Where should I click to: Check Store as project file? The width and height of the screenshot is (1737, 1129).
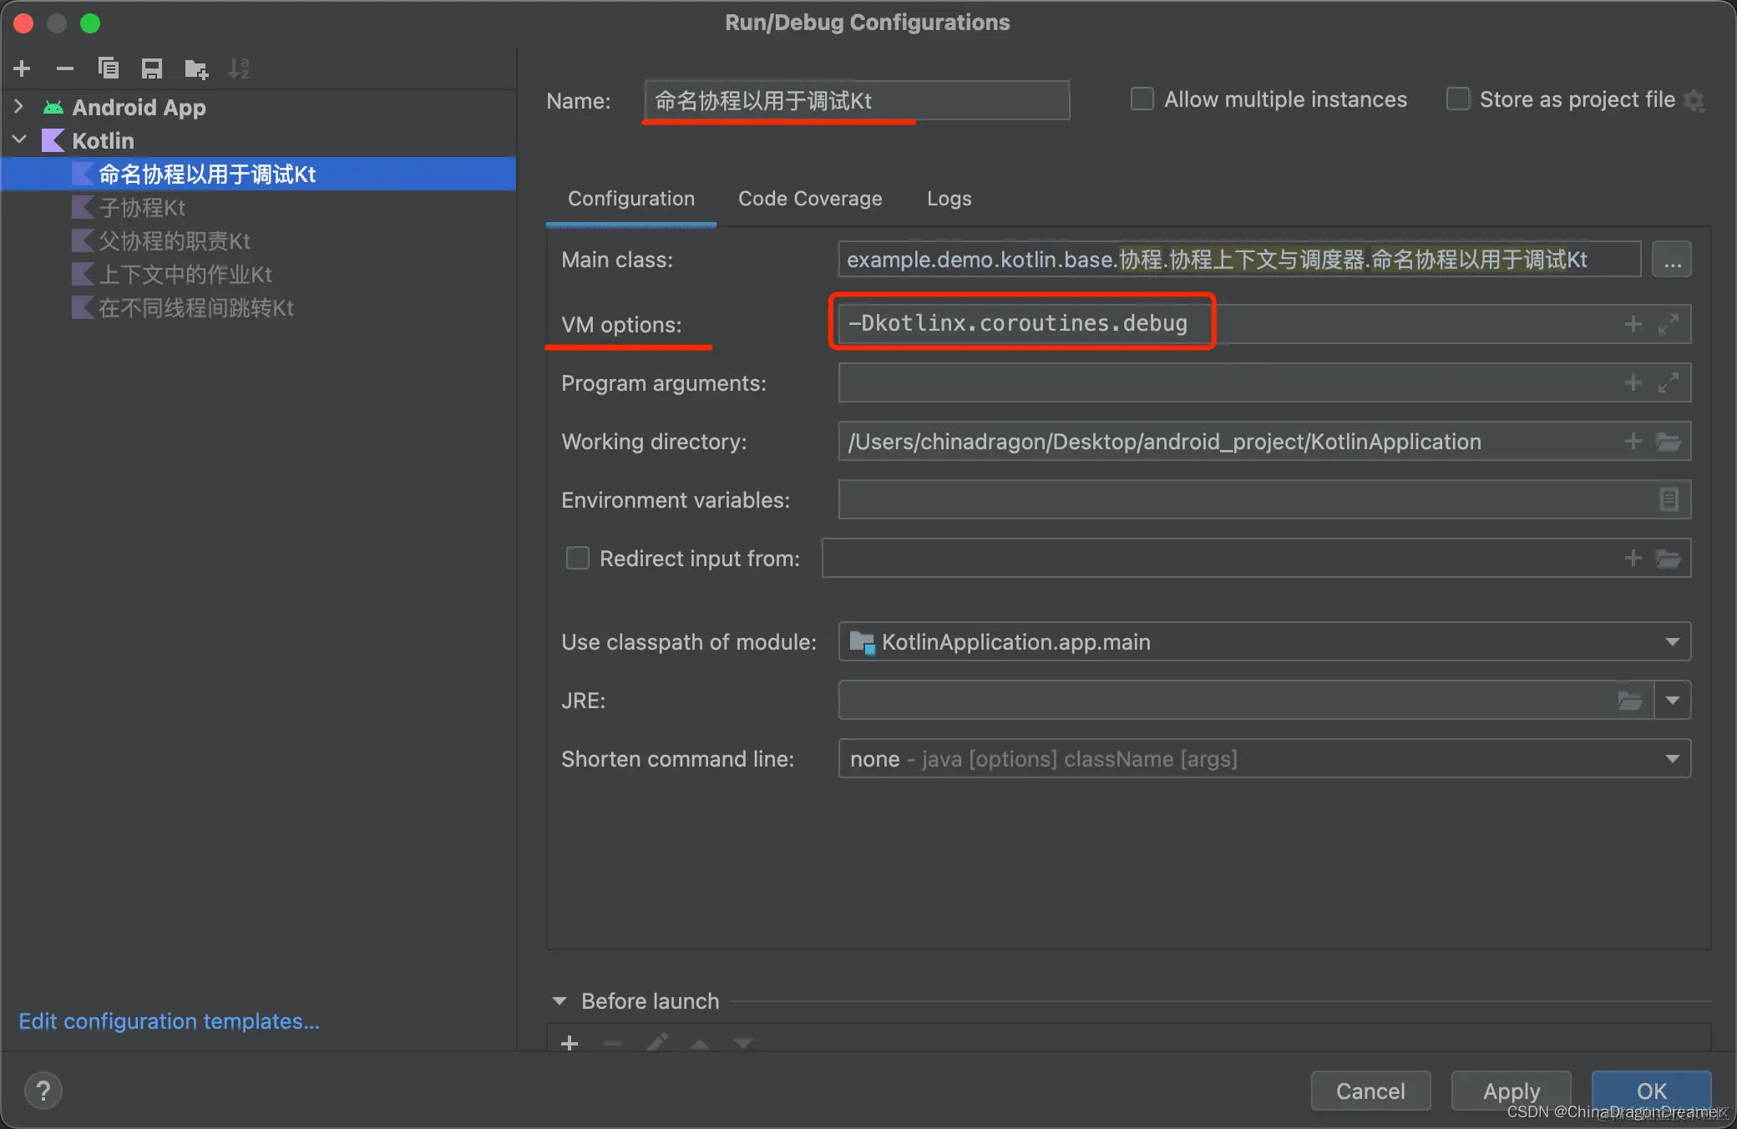point(1458,99)
